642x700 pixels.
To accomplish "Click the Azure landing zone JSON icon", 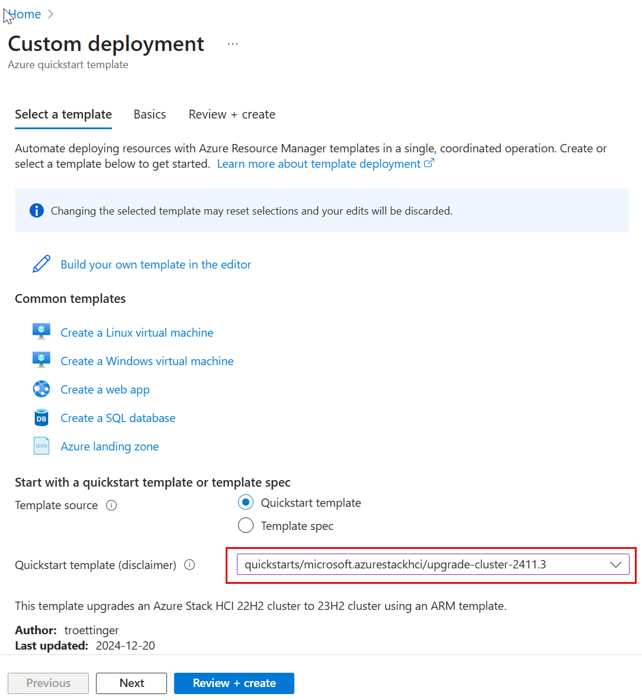I will [41, 446].
